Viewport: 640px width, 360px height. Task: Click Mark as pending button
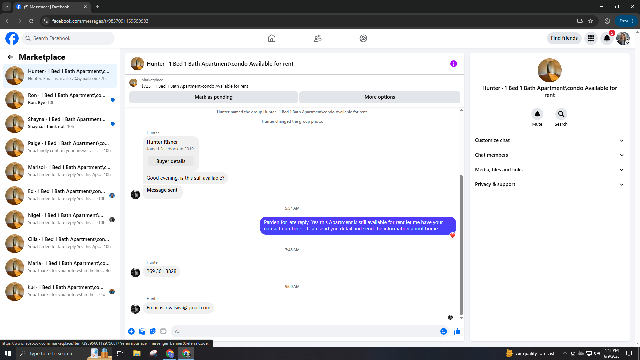click(214, 97)
